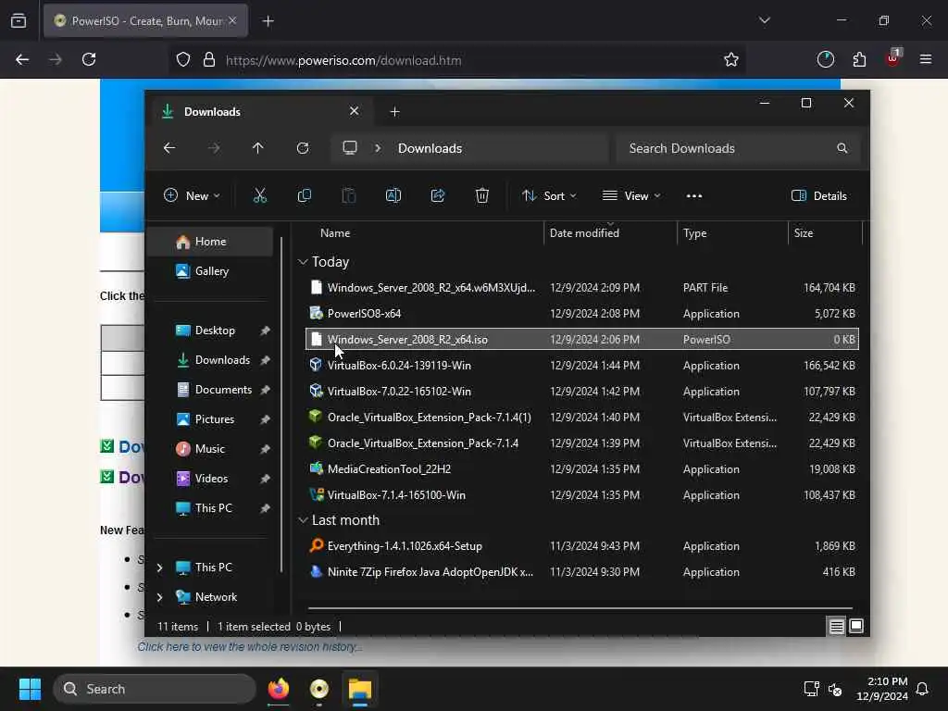The image size is (948, 711).
Task: Click the search magnifier in Search Downloads box
Action: (842, 148)
